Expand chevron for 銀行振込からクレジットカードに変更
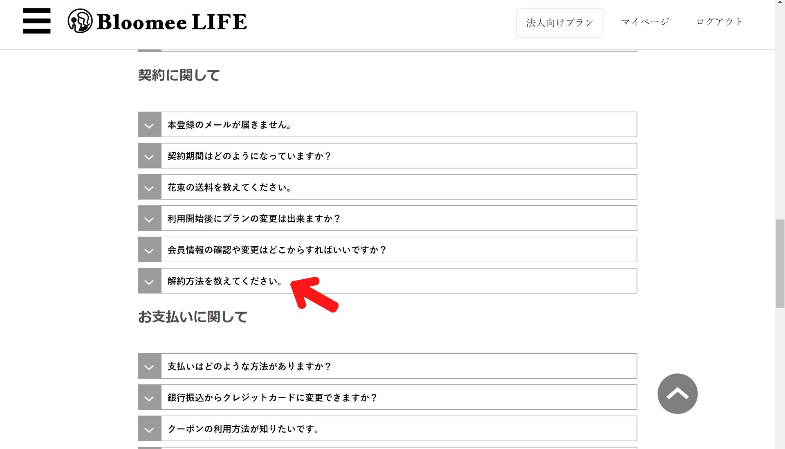Viewport: 785px width, 449px height. 150,397
